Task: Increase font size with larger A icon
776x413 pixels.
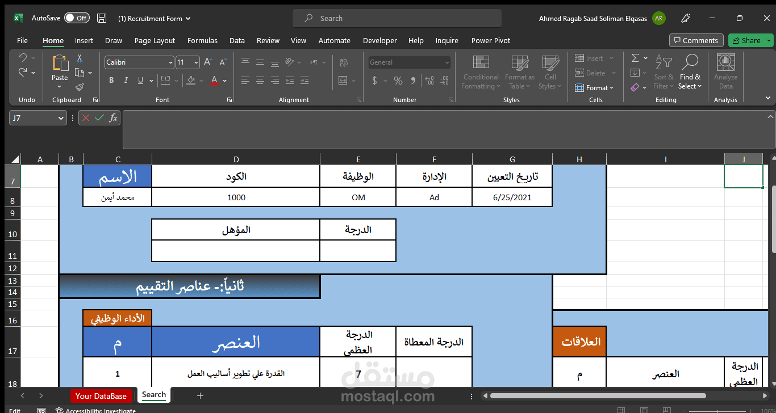Action: click(208, 62)
